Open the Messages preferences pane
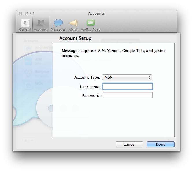 click(x=58, y=25)
